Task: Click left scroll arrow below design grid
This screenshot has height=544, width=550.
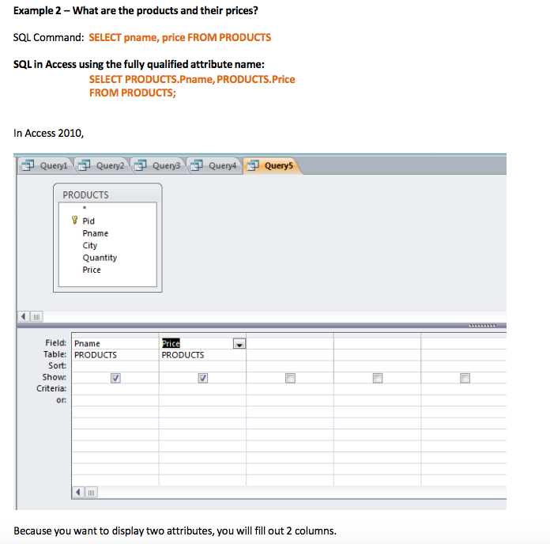Action: [x=78, y=492]
